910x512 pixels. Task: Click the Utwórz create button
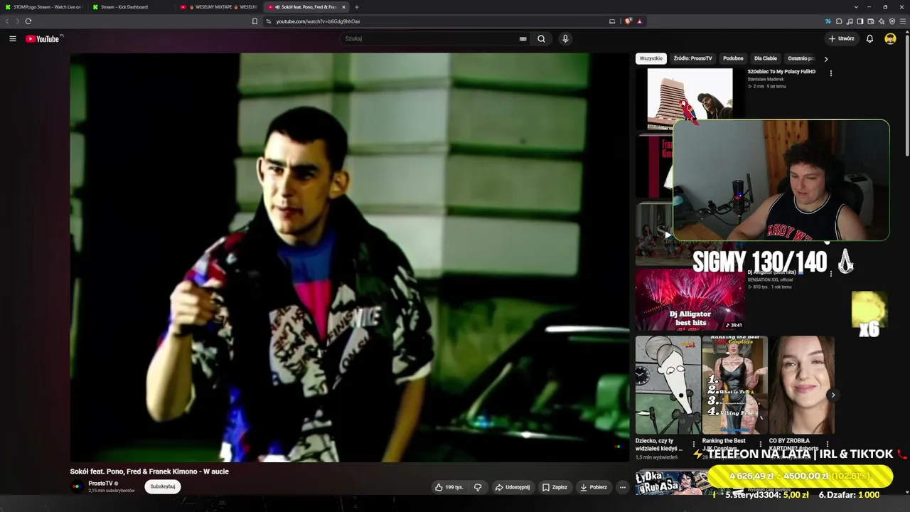point(842,38)
